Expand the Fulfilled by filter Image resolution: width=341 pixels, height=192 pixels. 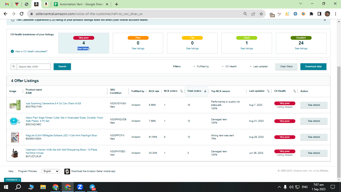tap(201, 66)
